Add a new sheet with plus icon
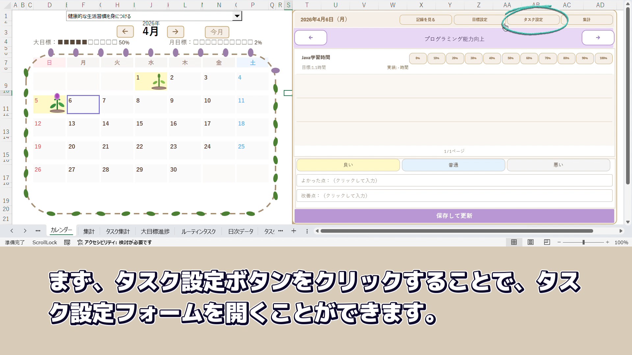Viewport: 632px width, 355px height. coord(294,231)
